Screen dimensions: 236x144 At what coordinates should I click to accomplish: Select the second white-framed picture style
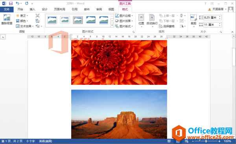65,20
